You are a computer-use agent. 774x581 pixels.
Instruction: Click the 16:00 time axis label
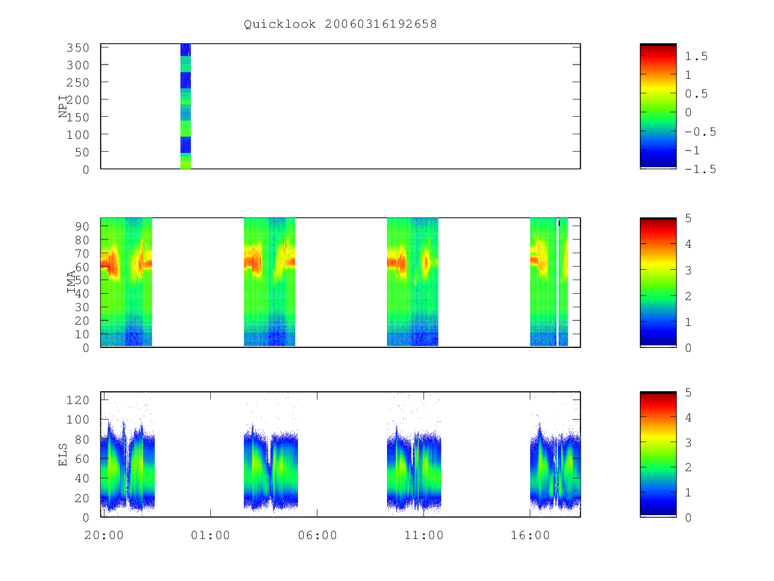tap(530, 535)
